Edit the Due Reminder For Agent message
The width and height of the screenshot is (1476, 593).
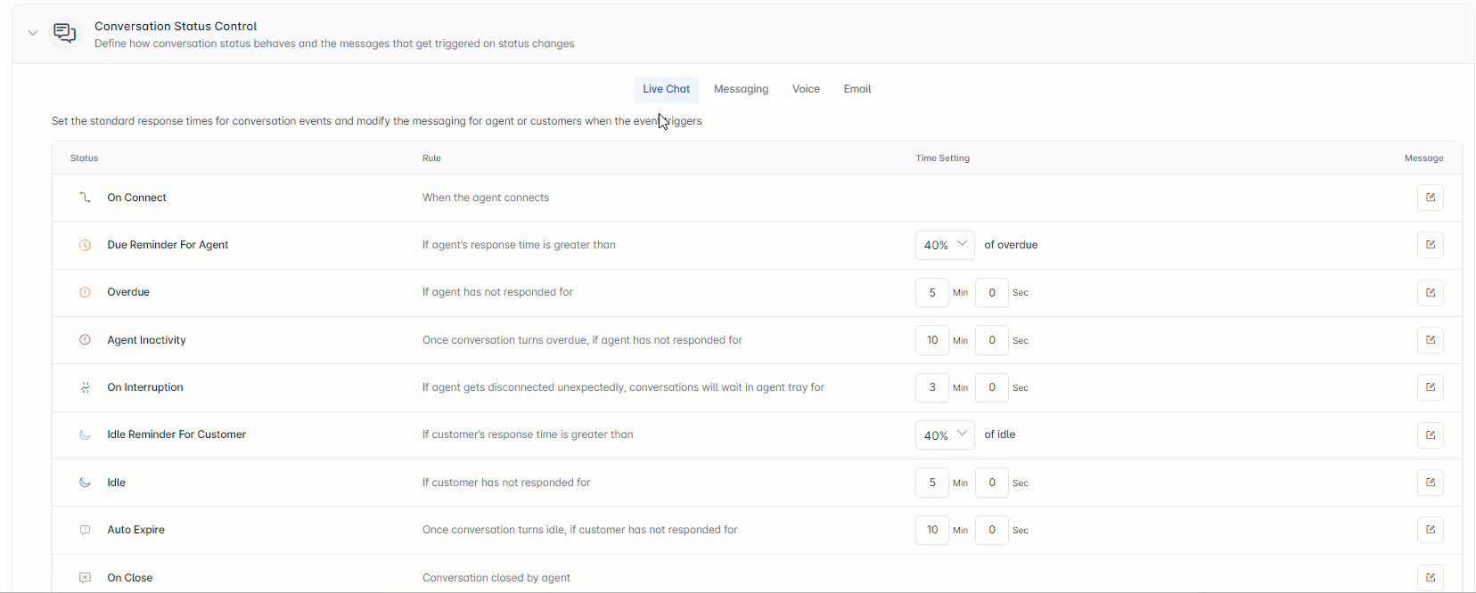click(1430, 245)
